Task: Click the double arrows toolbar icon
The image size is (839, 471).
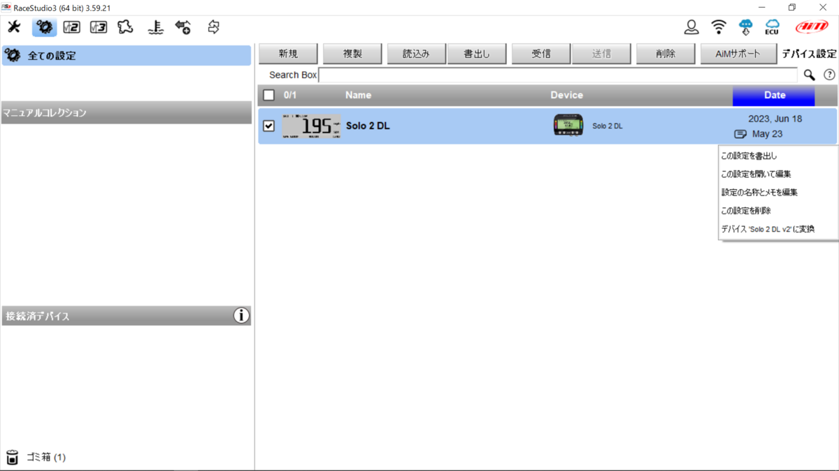Action: [x=214, y=27]
